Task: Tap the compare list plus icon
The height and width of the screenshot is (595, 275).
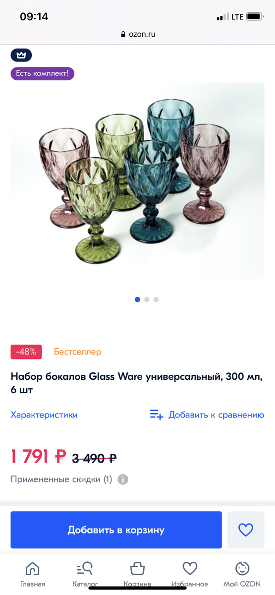Action: 157,415
